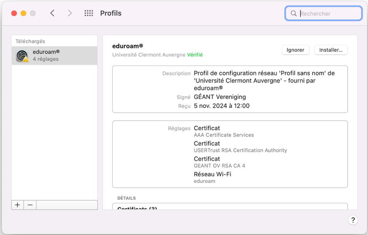Click the Réseau Wi-Fi eduroam setting
This screenshot has width=368, height=235.
[x=213, y=178]
